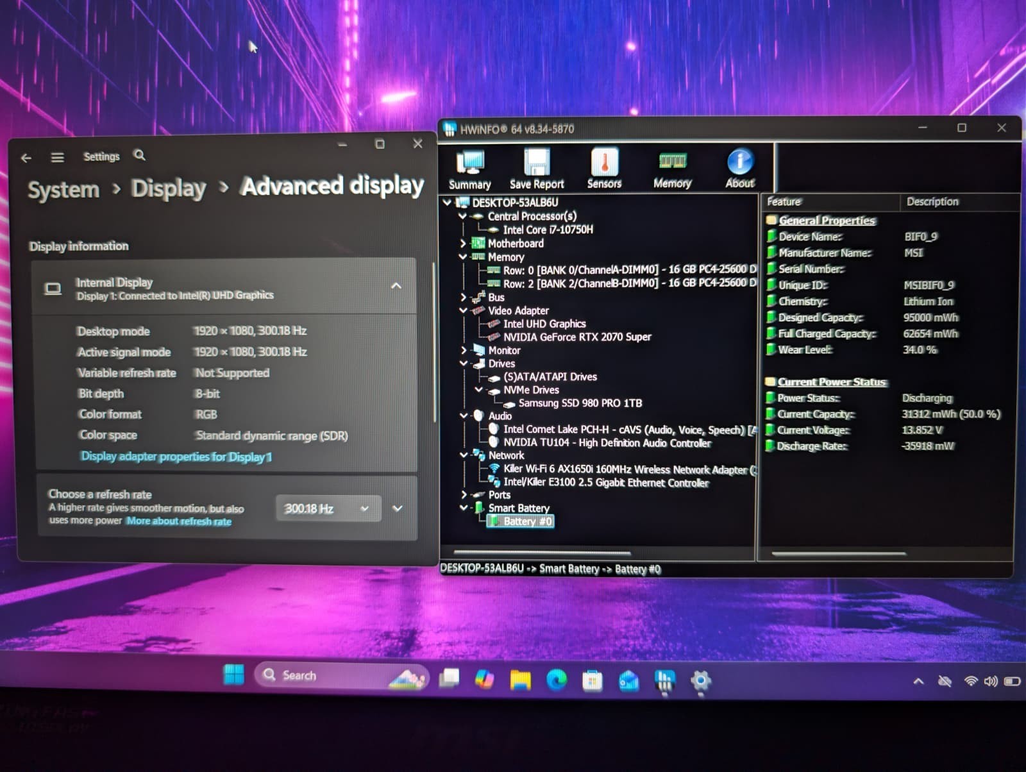Go back in Settings window
The image size is (1026, 772).
coord(26,158)
